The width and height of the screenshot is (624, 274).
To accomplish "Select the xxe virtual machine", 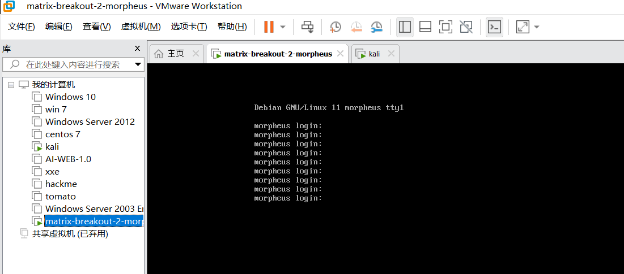I will point(52,172).
